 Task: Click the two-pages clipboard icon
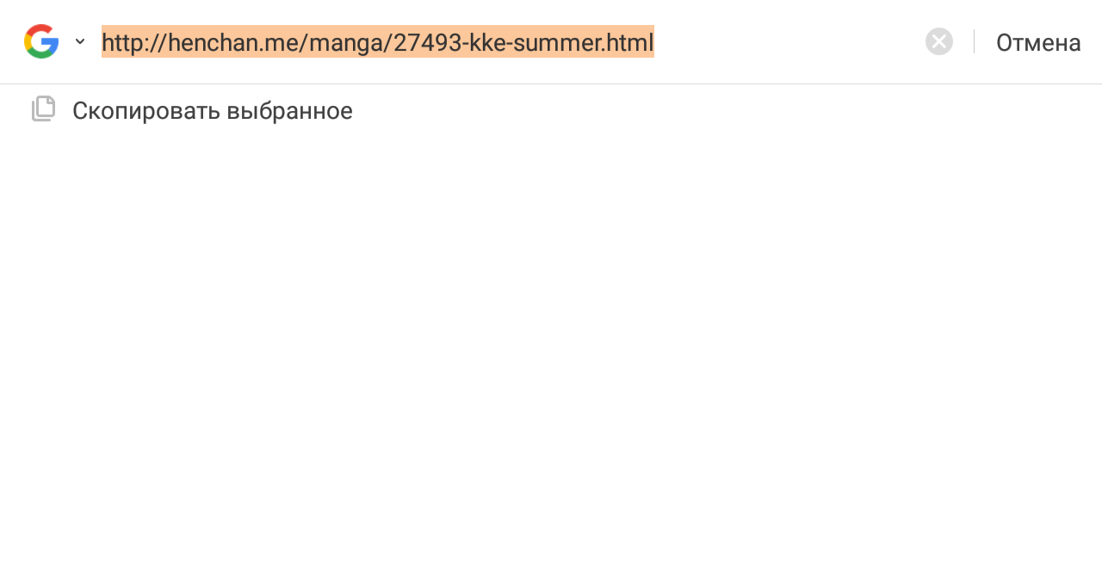click(44, 109)
